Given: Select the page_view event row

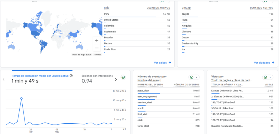Looking at the screenshot, I should click(168, 91).
